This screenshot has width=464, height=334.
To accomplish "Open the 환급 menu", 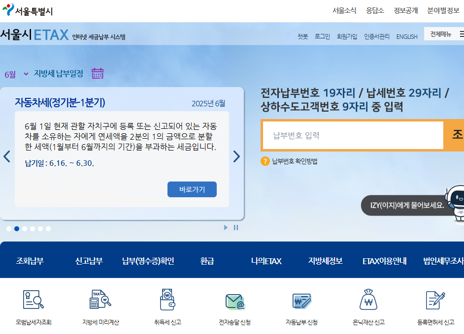I will point(207,261).
